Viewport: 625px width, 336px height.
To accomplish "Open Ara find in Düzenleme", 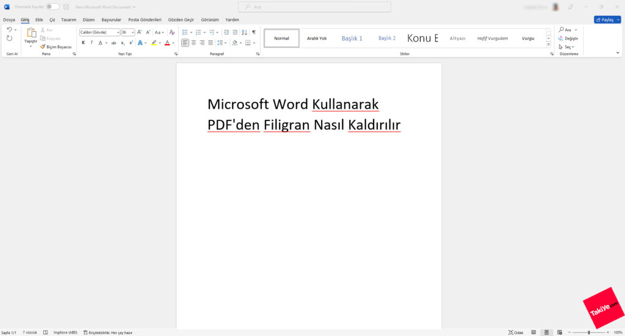I will (568, 30).
